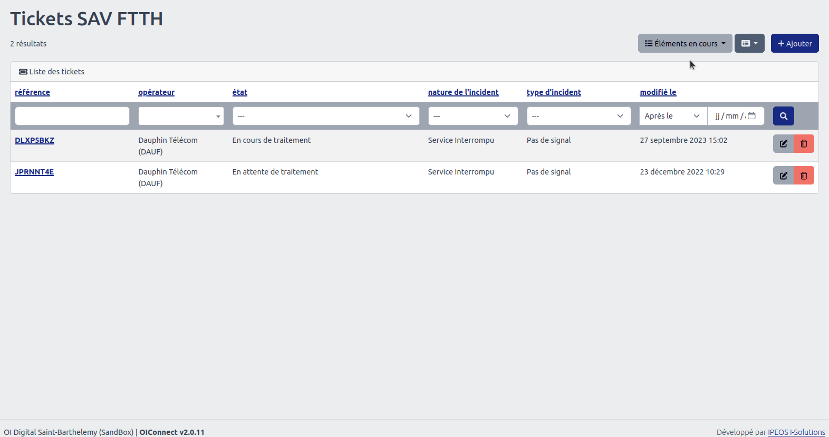Click the référence filter text field

tap(72, 116)
